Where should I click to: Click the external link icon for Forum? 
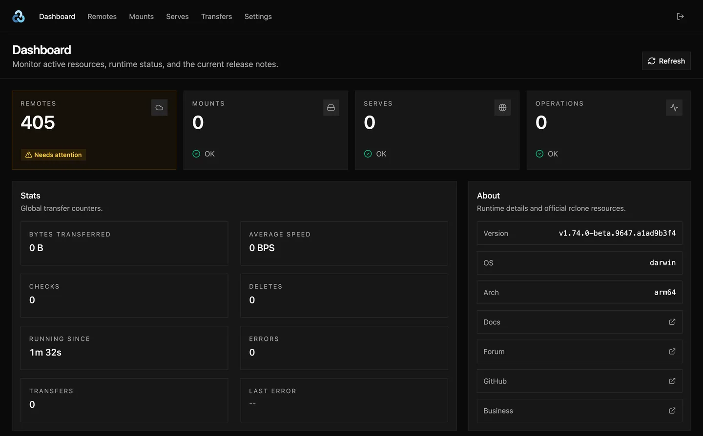(672, 352)
